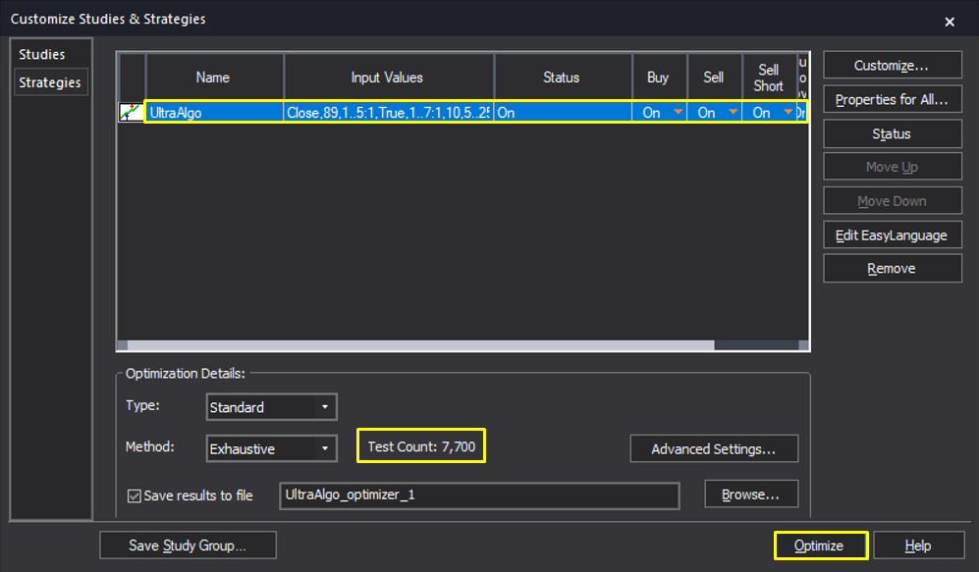This screenshot has width=979, height=572.
Task: Click the Move Down button
Action: point(893,201)
